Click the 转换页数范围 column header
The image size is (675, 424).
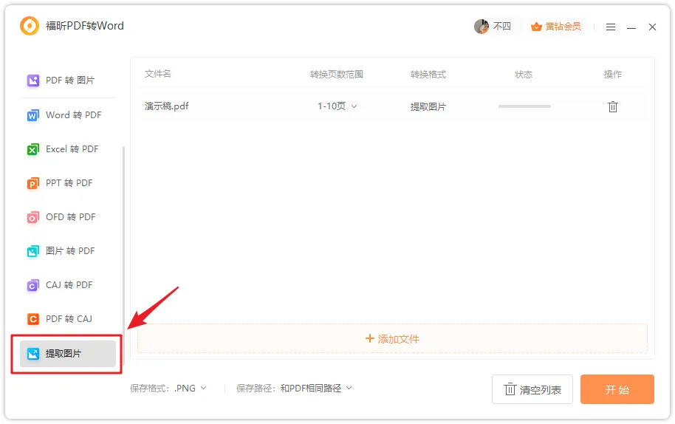(337, 75)
